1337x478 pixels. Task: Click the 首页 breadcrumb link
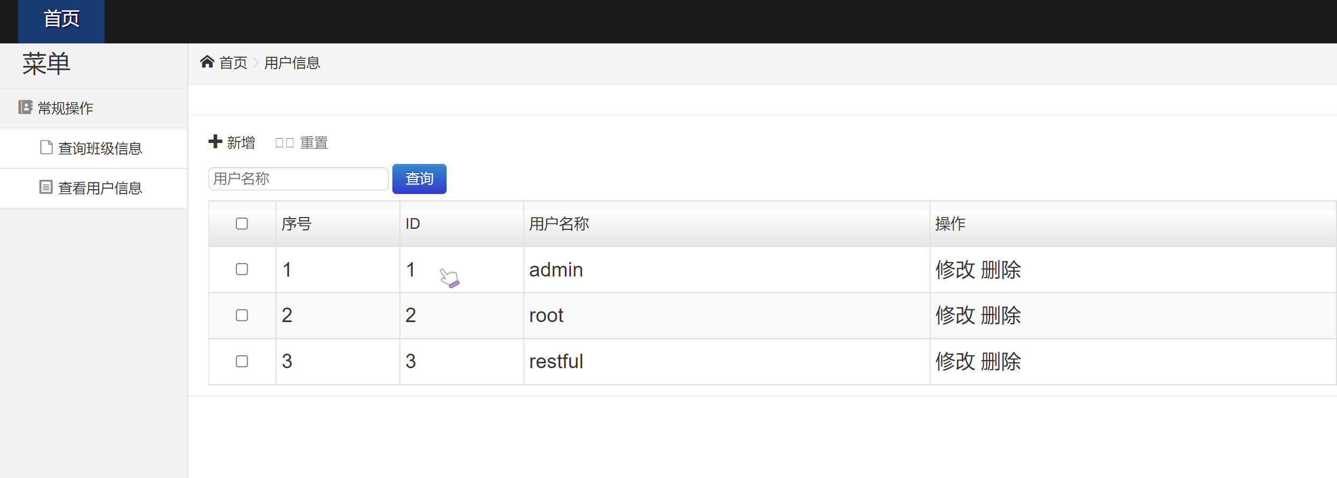tap(233, 63)
